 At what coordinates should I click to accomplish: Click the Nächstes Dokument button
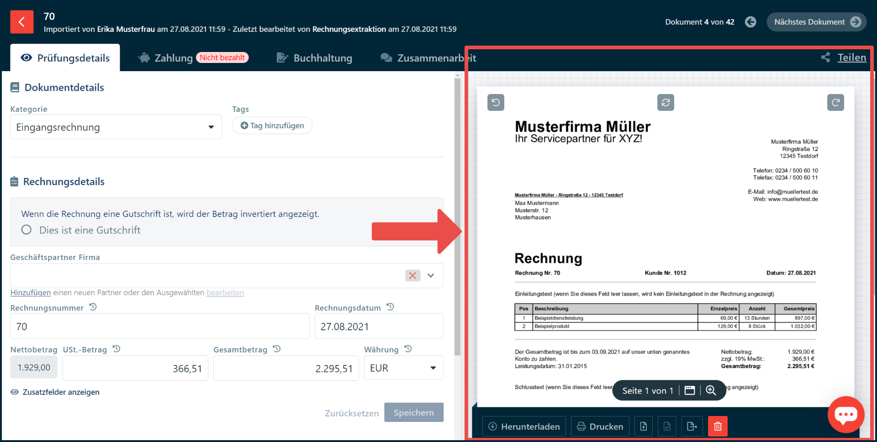pyautogui.click(x=816, y=22)
